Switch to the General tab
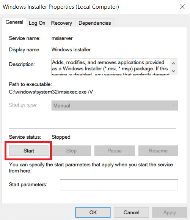Image resolution: width=190 pixels, height=220 pixels. (x=14, y=22)
